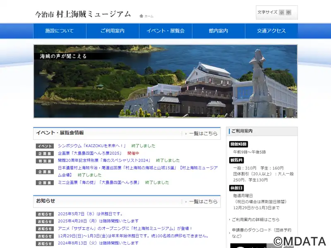Click the ご利用案内 sidebar heading

click(x=242, y=131)
